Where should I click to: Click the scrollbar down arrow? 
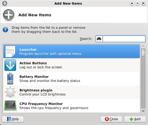click(143, 111)
